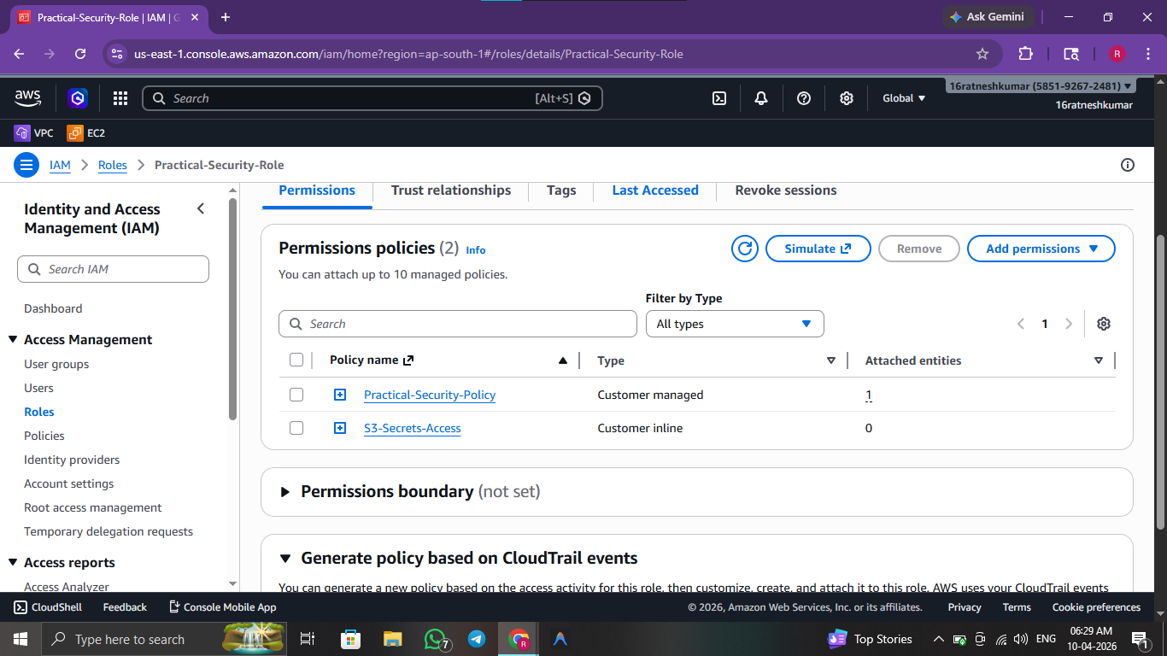
Task: Go to next page of policies
Action: click(x=1069, y=324)
